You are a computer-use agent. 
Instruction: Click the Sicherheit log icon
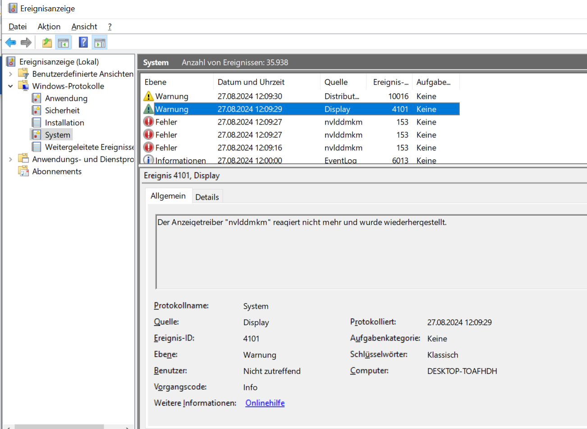(37, 110)
